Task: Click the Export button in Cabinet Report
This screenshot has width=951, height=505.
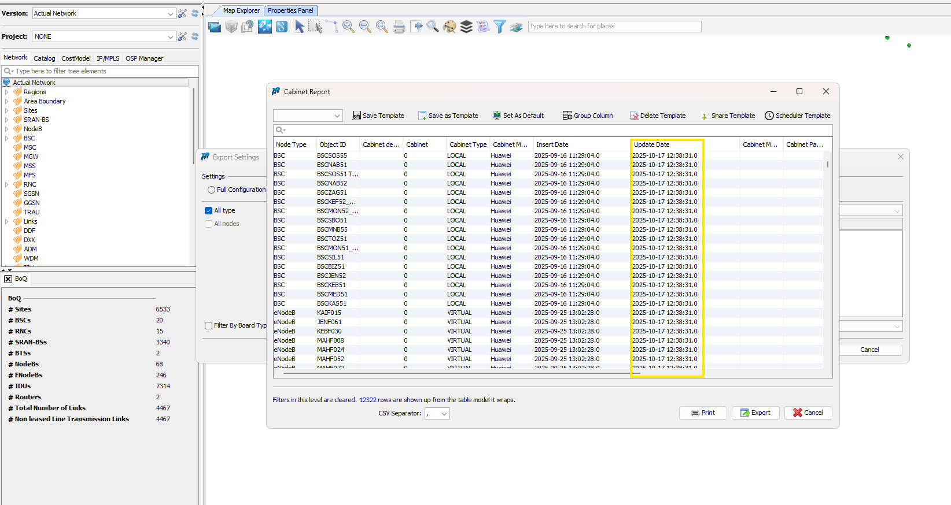Action: pos(755,413)
